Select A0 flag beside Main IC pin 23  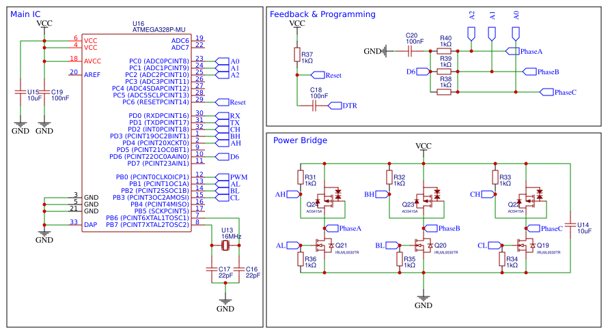click(x=222, y=61)
